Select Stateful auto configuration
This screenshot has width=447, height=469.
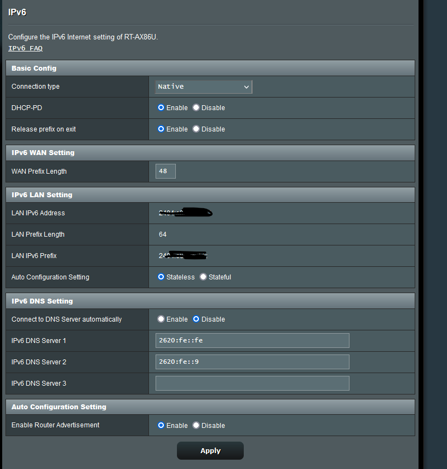203,277
